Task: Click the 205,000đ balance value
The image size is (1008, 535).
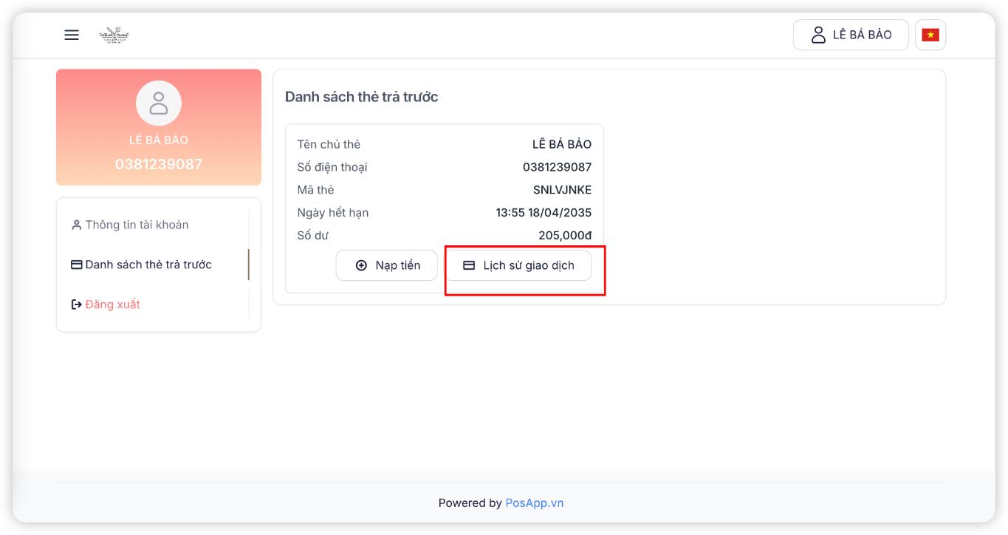Action: point(565,236)
